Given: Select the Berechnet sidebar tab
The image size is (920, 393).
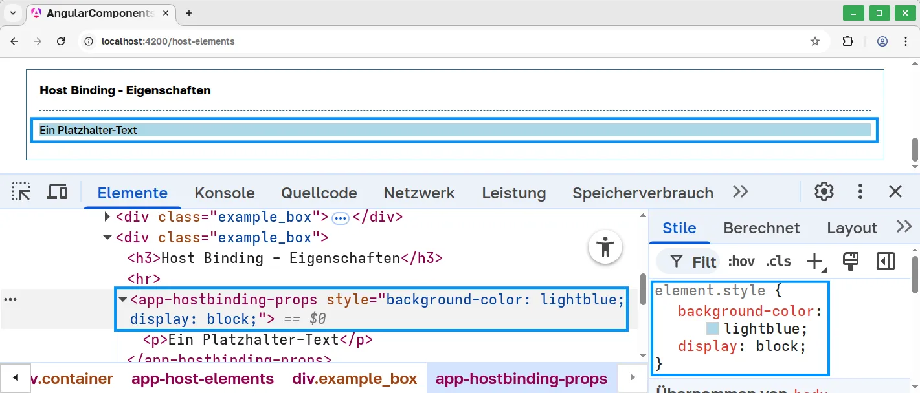Looking at the screenshot, I should pos(761,228).
